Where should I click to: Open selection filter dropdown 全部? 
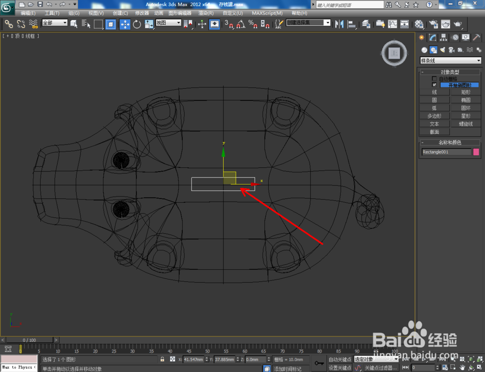pyautogui.click(x=55, y=23)
